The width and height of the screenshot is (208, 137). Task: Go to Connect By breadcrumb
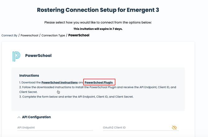[9, 35]
